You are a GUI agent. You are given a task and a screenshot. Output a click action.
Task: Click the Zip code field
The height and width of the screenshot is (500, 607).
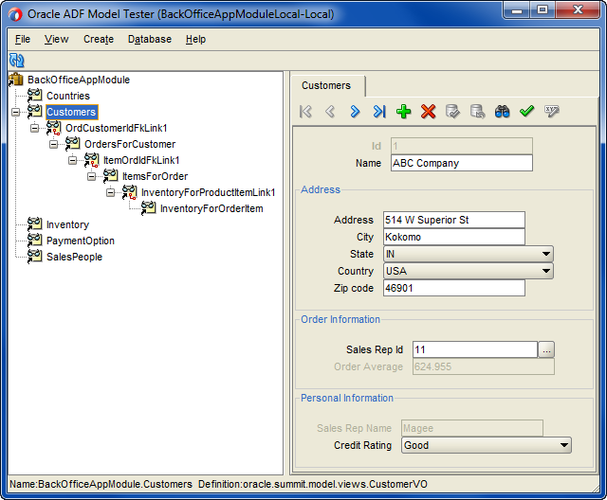point(454,288)
